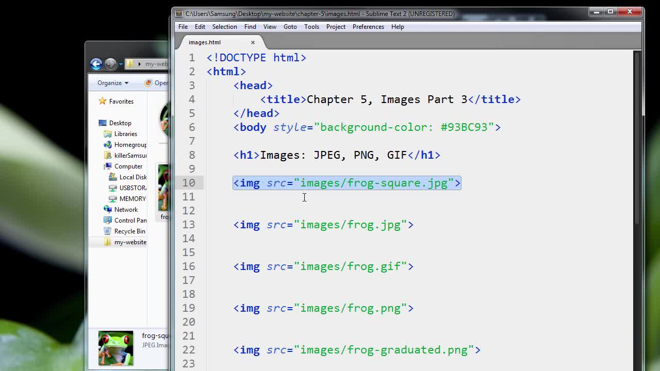660x371 pixels.
Task: Click the Forward arrow in Explorer window
Action: click(110, 64)
